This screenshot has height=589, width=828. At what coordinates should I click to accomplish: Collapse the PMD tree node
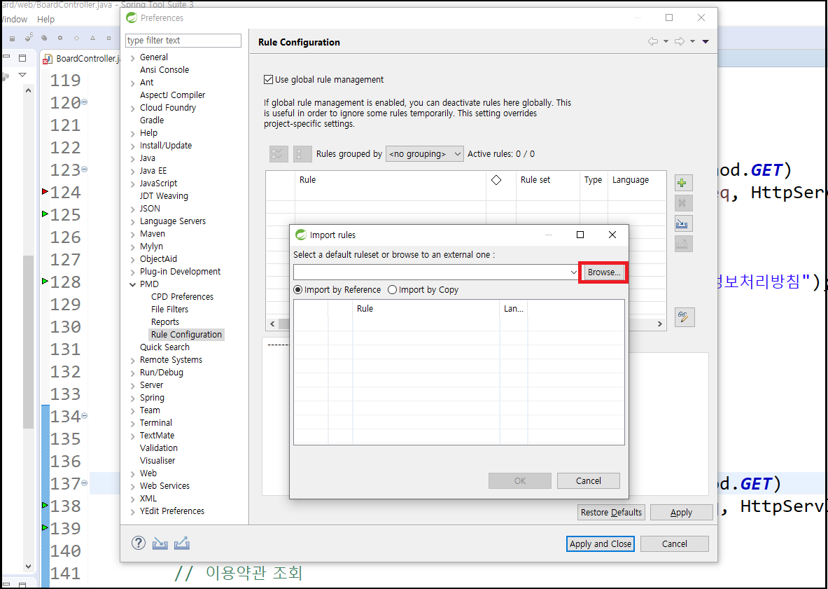coord(132,284)
